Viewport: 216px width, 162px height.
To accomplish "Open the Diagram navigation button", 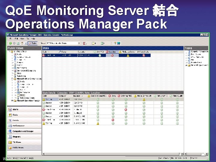I will tap(24, 137).
